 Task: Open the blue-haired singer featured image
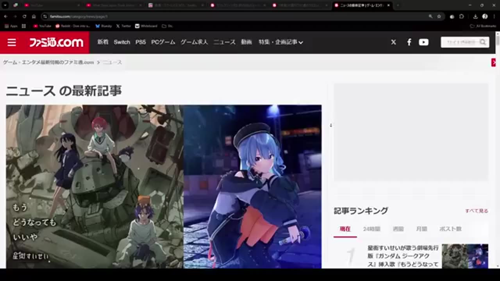(253, 187)
